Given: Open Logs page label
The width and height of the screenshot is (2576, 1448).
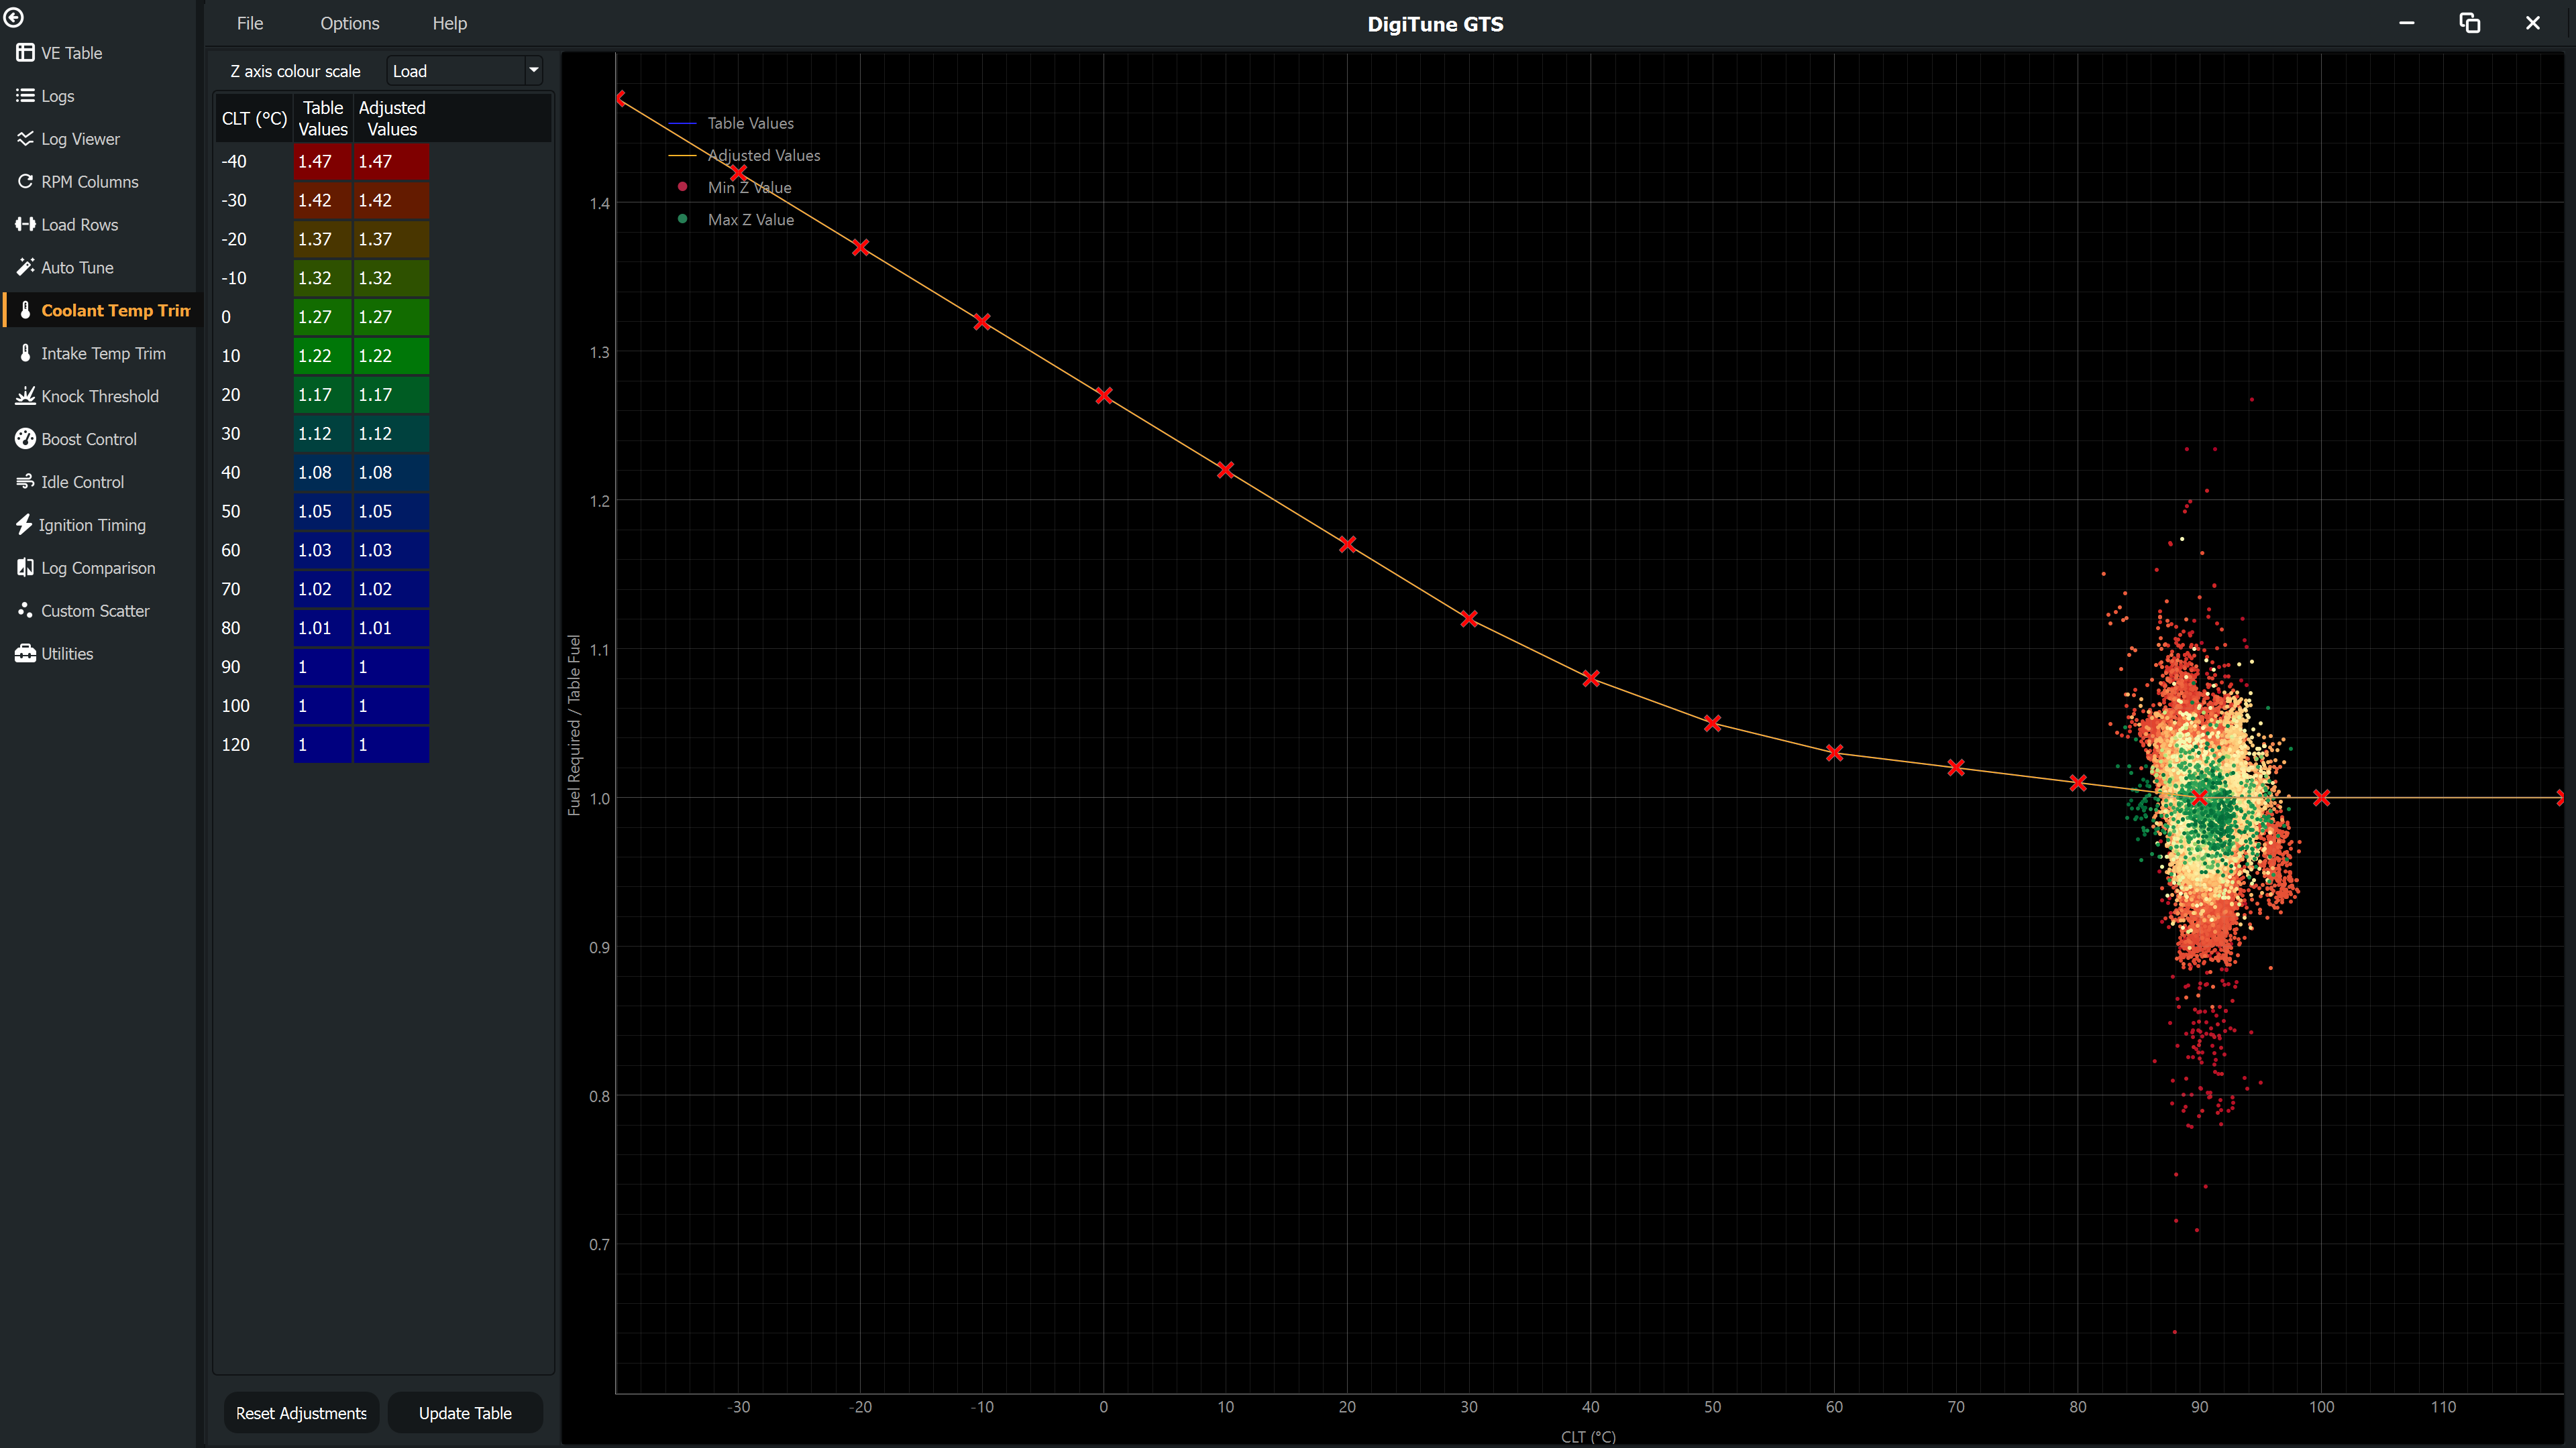Looking at the screenshot, I should 58,96.
